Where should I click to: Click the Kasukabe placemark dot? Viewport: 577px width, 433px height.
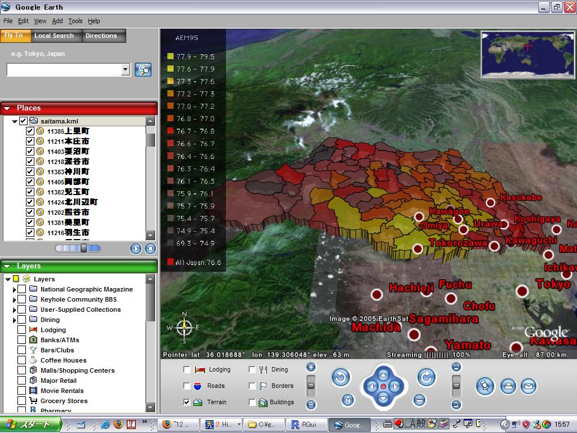(x=490, y=202)
